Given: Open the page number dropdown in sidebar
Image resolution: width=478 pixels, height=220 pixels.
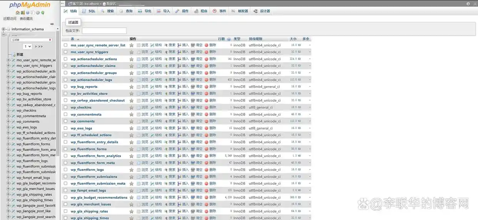Looking at the screenshot, I should tap(27, 46).
